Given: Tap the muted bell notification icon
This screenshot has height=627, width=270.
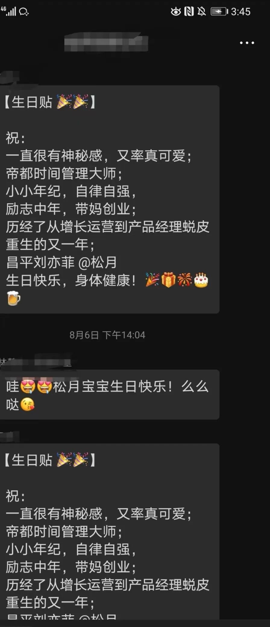Looking at the screenshot, I should (202, 11).
